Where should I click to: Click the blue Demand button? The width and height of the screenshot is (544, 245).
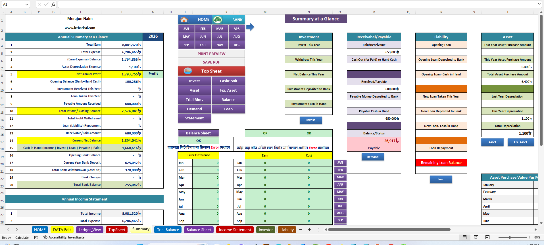(x=372, y=157)
